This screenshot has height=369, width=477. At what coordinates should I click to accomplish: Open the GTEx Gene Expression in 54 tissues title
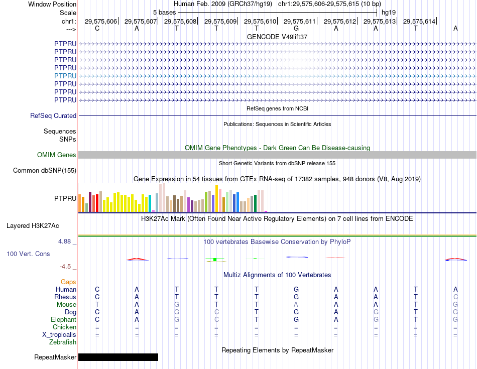(277, 179)
